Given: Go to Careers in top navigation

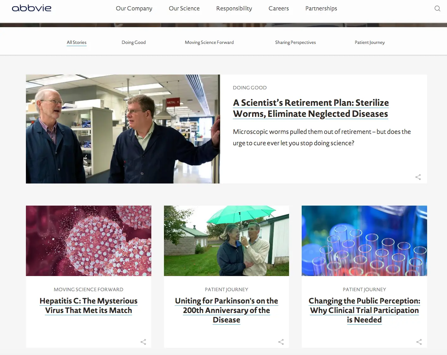Looking at the screenshot, I should 279,9.
